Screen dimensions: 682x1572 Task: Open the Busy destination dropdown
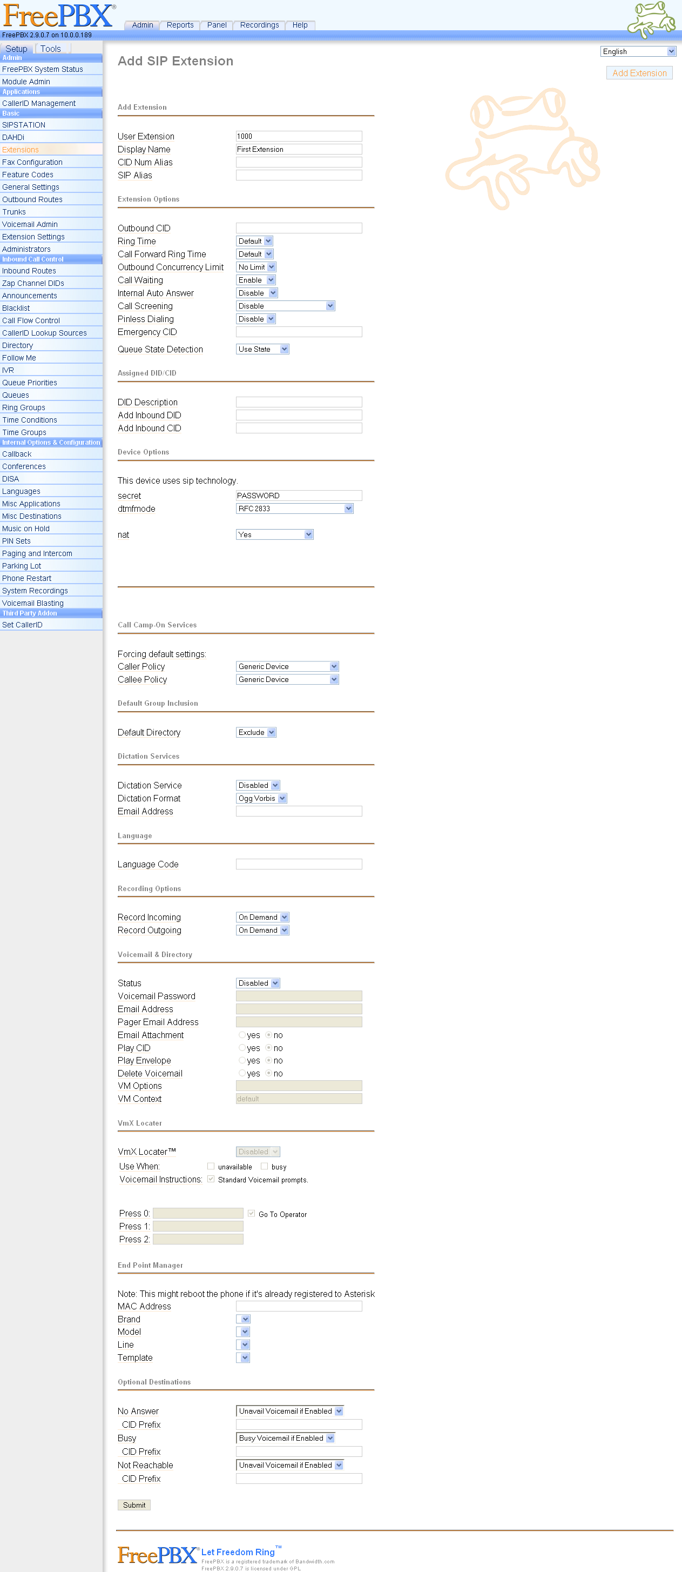click(x=286, y=1438)
